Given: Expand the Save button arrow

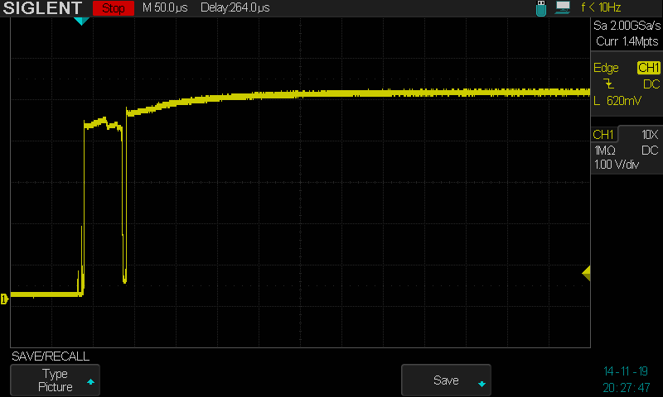Looking at the screenshot, I should click(481, 383).
